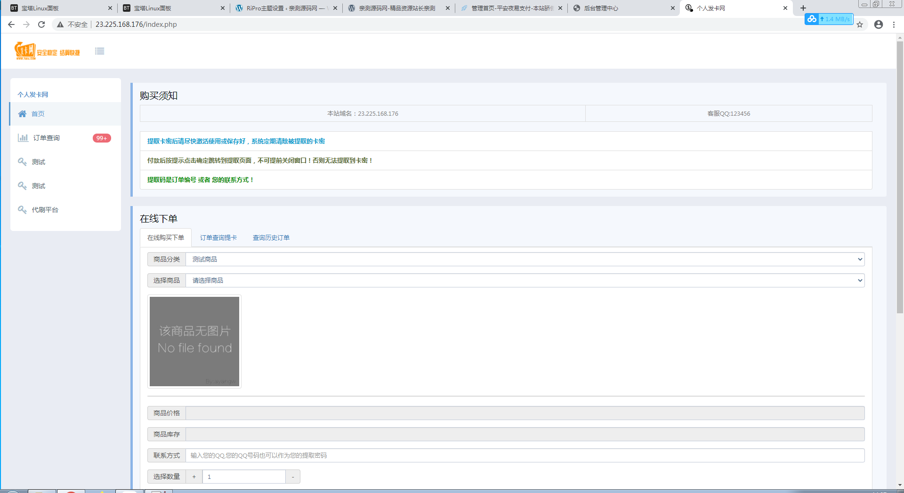
Task: Click the 联系方式 QQ input field
Action: 525,455
